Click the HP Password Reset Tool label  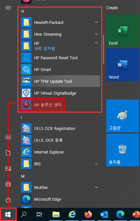pyautogui.click(x=56, y=58)
